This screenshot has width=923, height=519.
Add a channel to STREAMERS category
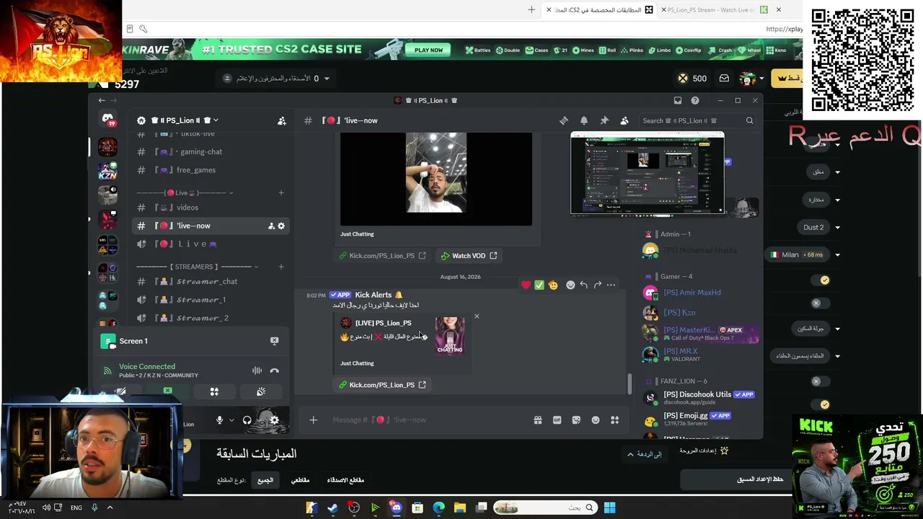(281, 267)
